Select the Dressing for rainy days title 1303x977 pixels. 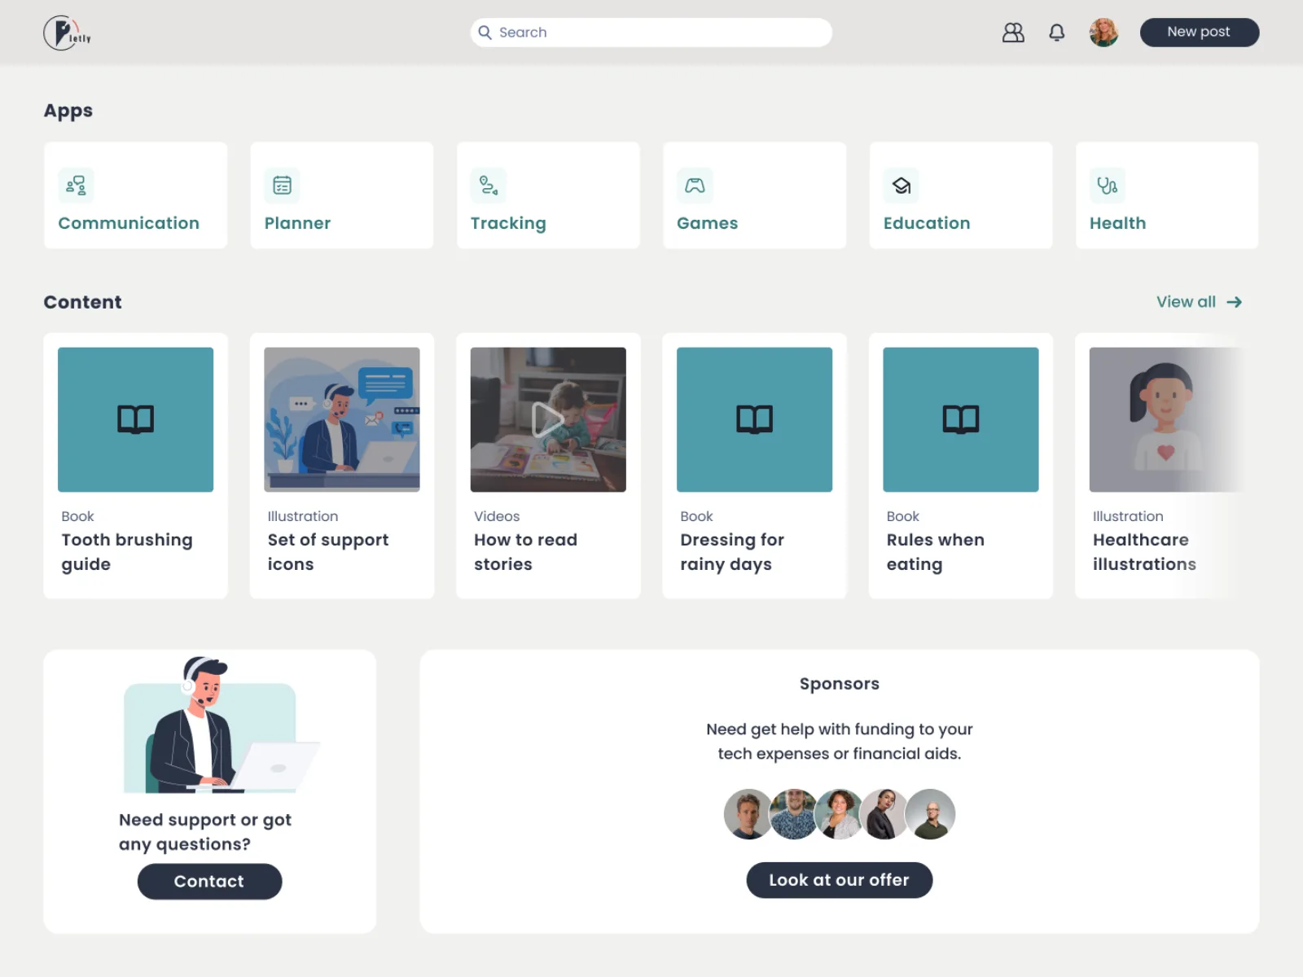point(732,552)
